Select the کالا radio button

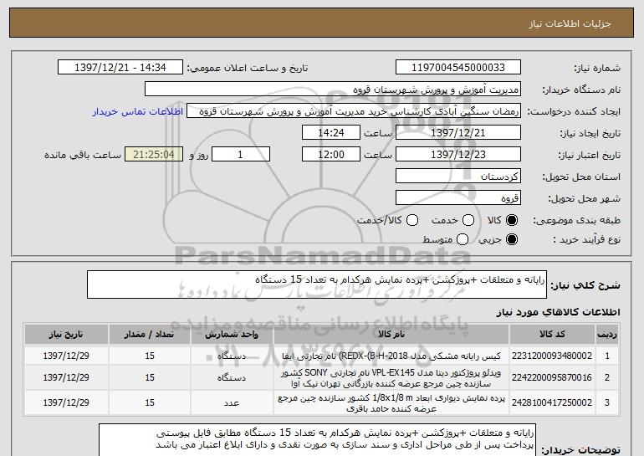[x=512, y=220]
